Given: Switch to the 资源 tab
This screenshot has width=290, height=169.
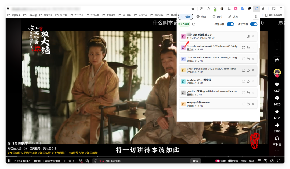Looking at the screenshot, I should (201, 17).
